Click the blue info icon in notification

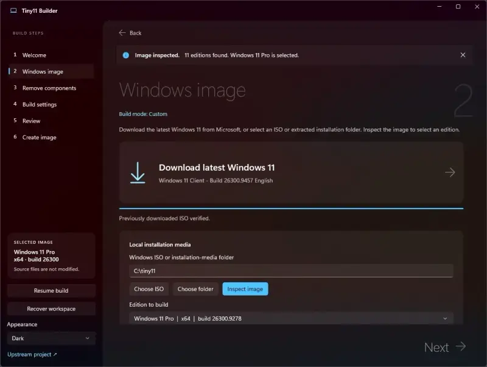126,55
